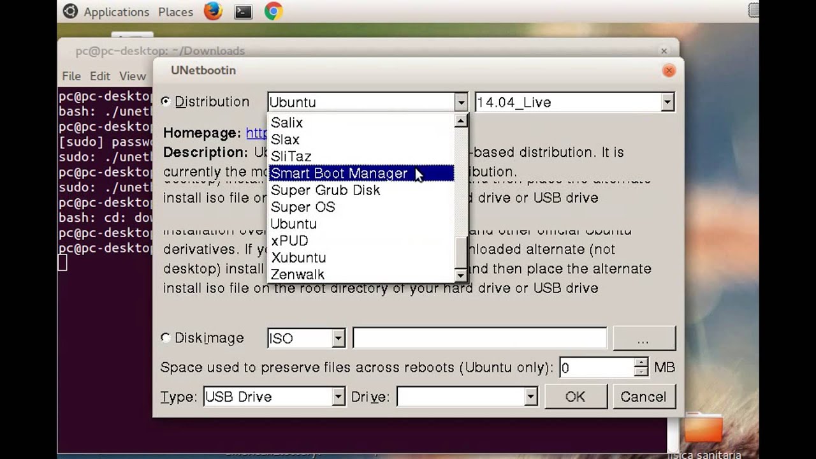This screenshot has height=459, width=816.
Task: Close the UNetbootin dialog
Action: 669,71
